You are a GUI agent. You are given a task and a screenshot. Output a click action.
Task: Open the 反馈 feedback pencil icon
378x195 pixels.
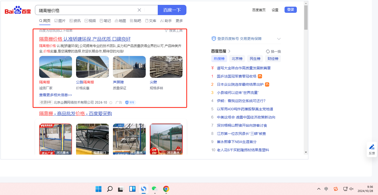tap(372, 147)
